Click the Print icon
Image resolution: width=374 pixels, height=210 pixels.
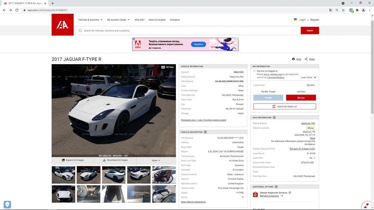(293, 59)
